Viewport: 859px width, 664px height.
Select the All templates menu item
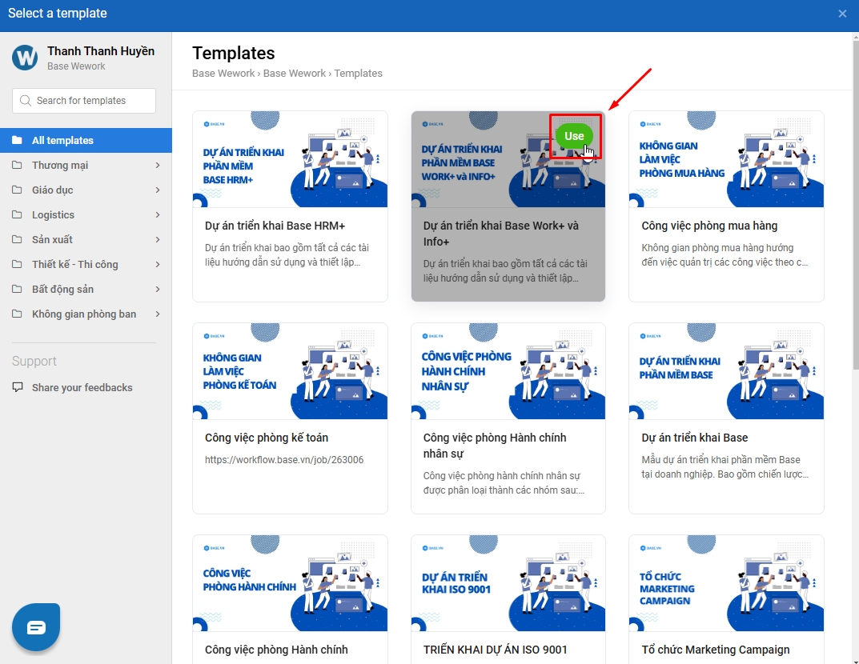tap(86, 140)
